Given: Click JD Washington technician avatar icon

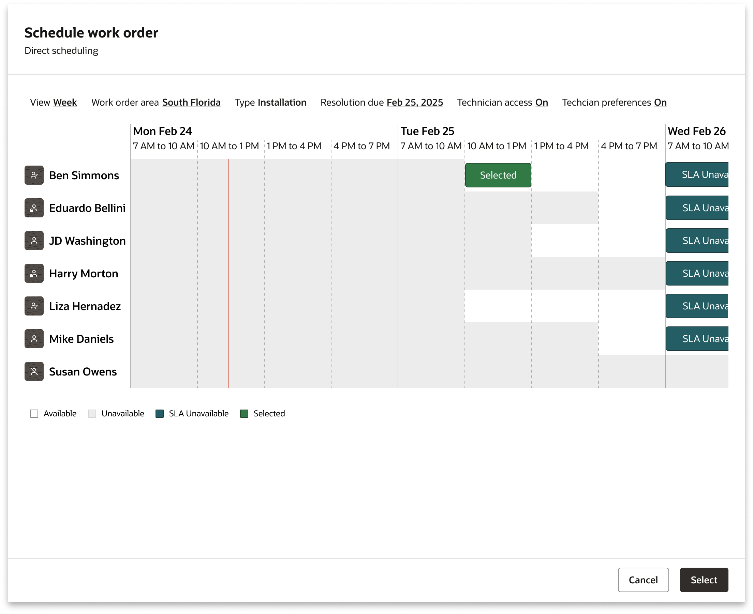Looking at the screenshot, I should (x=34, y=241).
